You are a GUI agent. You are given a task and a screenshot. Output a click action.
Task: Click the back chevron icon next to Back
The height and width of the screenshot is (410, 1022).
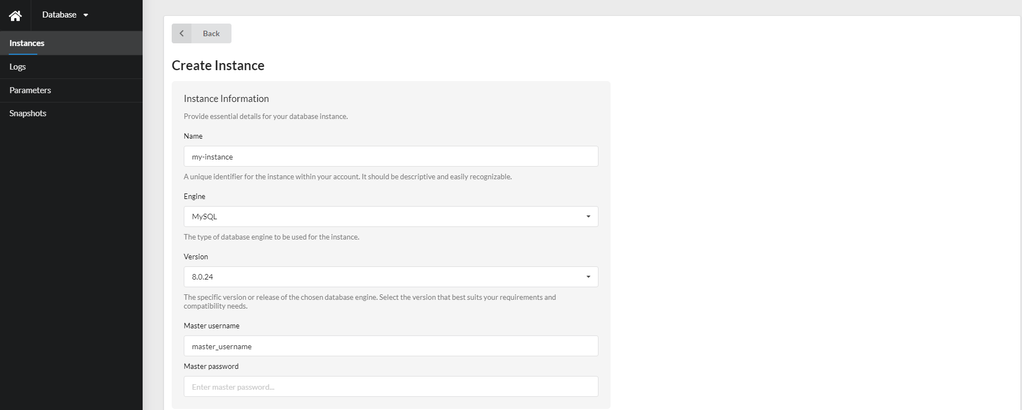click(182, 33)
